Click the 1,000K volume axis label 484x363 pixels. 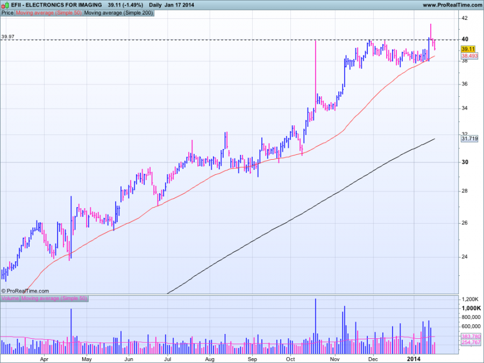pyautogui.click(x=471, y=308)
